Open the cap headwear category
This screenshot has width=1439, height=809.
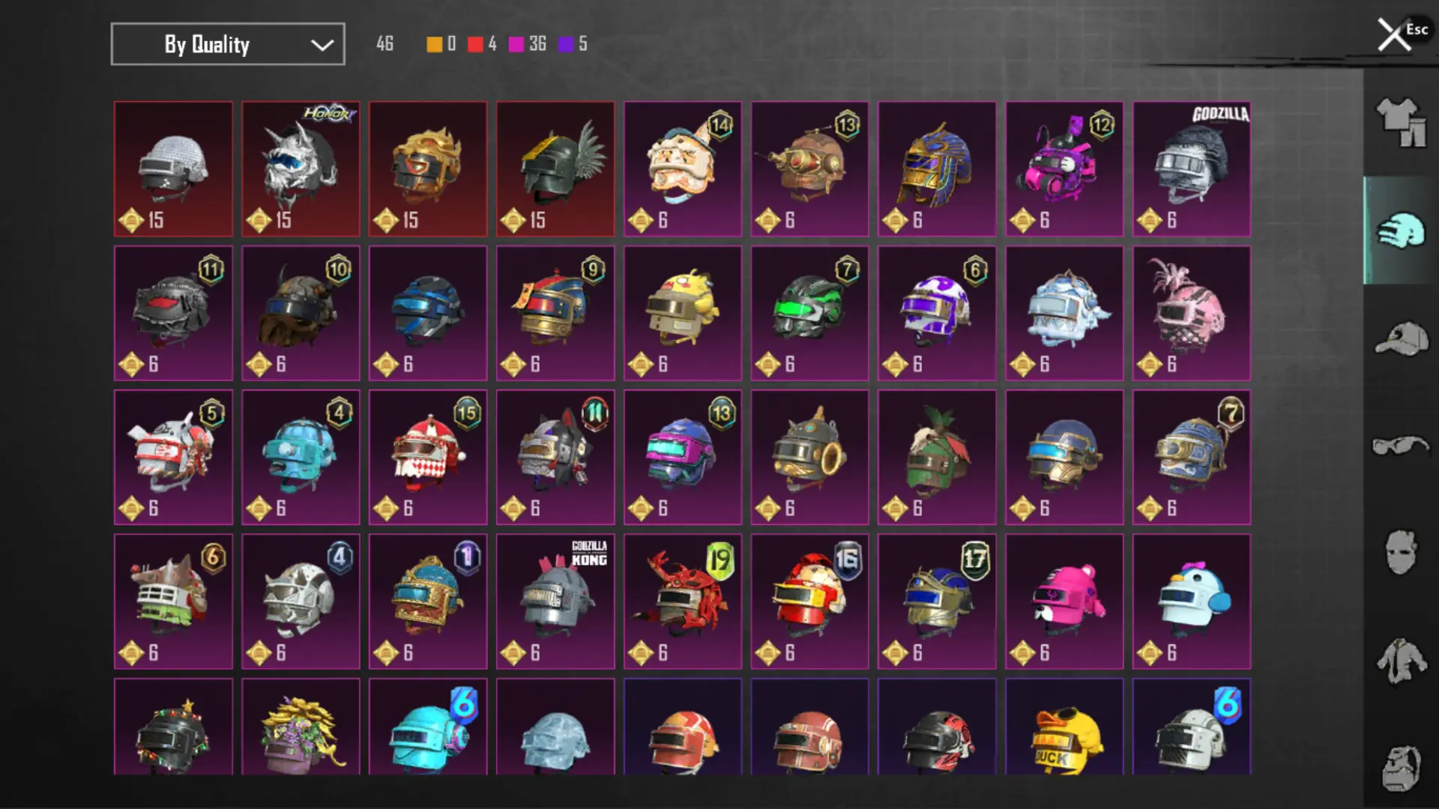pos(1401,339)
